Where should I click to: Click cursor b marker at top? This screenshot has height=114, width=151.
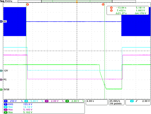coord(103,4)
